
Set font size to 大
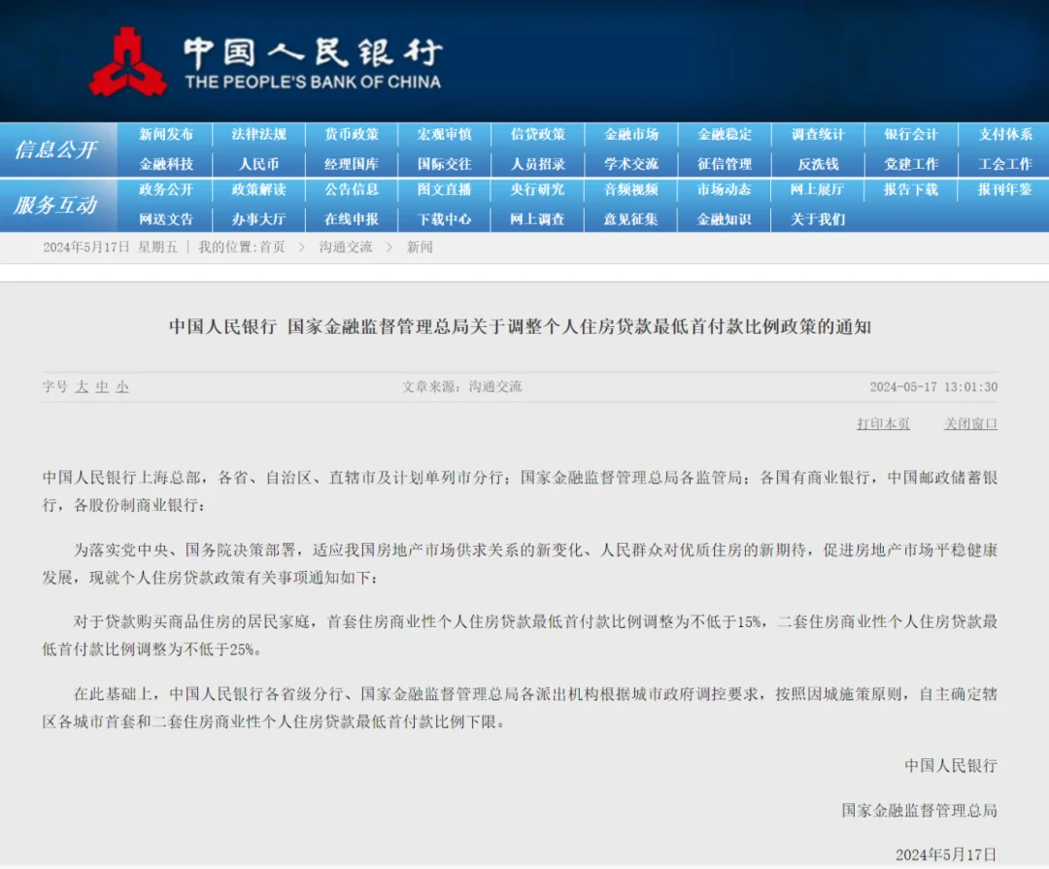[82, 387]
